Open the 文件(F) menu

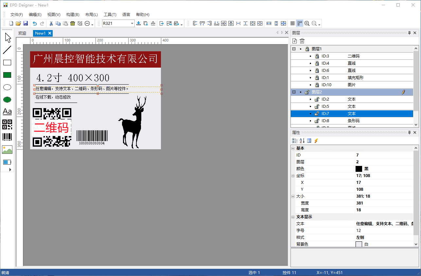coord(16,14)
